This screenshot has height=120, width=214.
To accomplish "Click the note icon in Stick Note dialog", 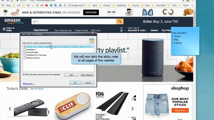I will click(92, 41).
